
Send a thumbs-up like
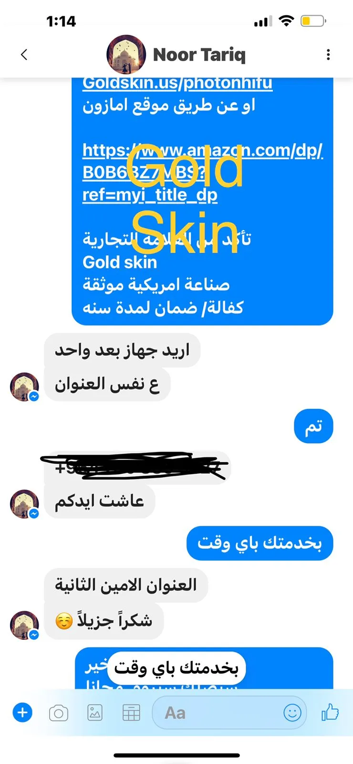(330, 713)
